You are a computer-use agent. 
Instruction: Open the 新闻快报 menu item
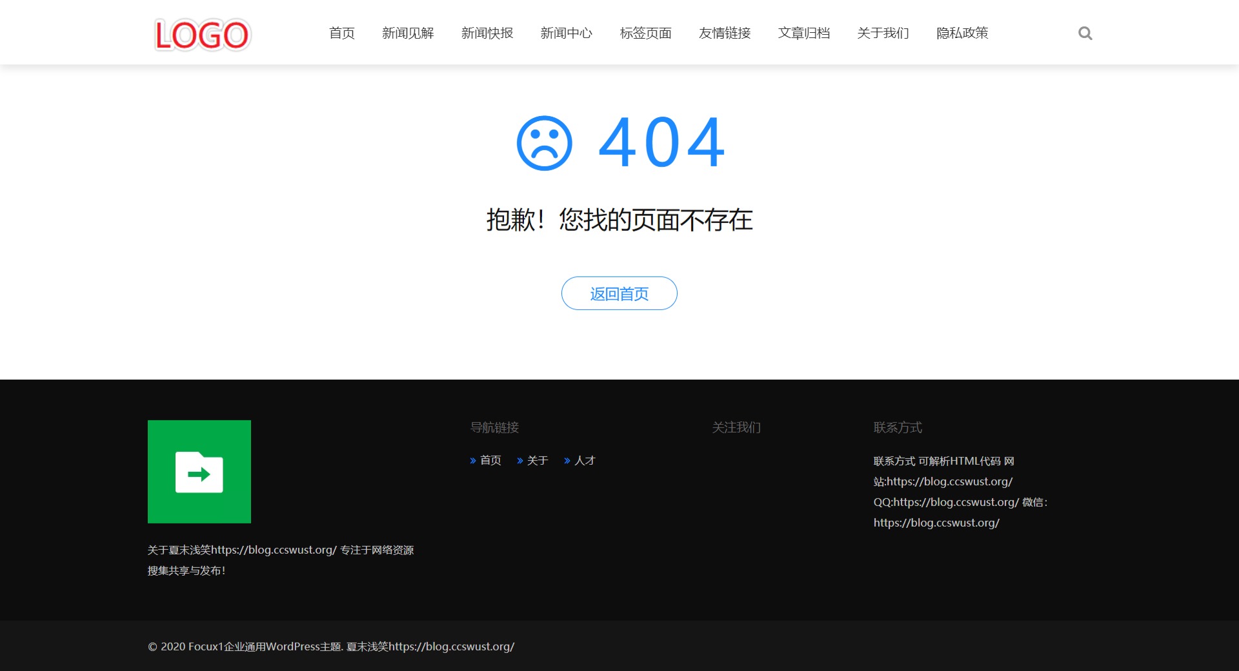(x=487, y=33)
